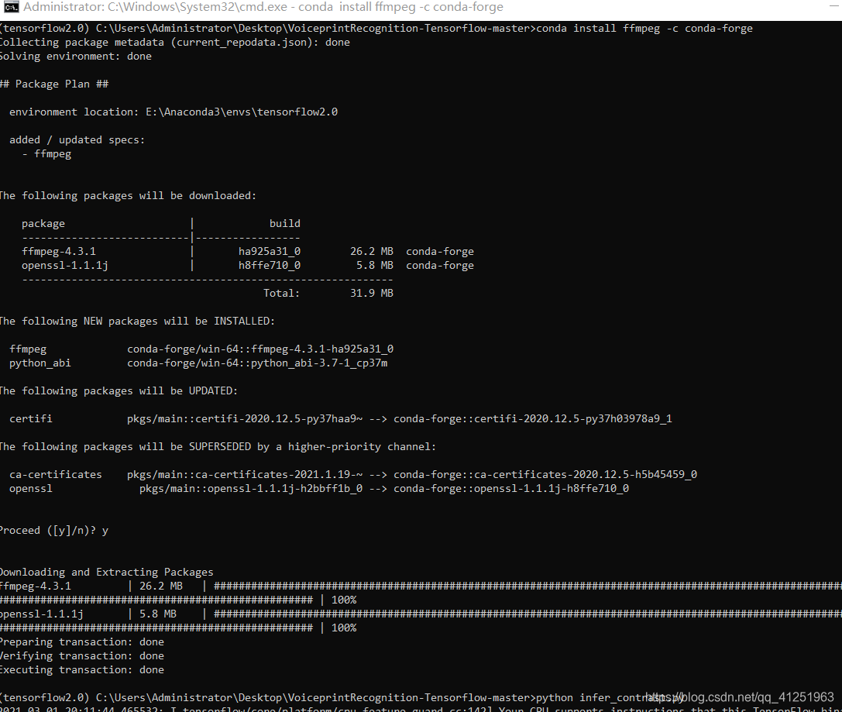Click the cmd.exe icon in the title bar
842x712 pixels.
[9, 8]
